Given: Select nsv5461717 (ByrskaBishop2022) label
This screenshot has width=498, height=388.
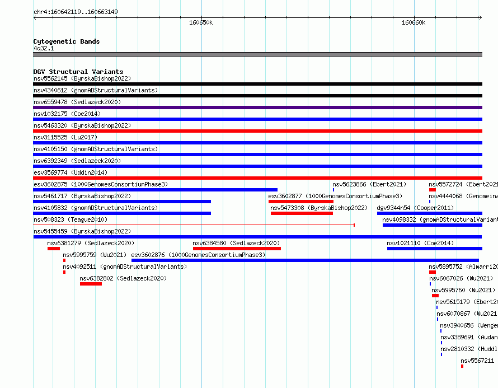Looking at the screenshot, I should (82, 196).
